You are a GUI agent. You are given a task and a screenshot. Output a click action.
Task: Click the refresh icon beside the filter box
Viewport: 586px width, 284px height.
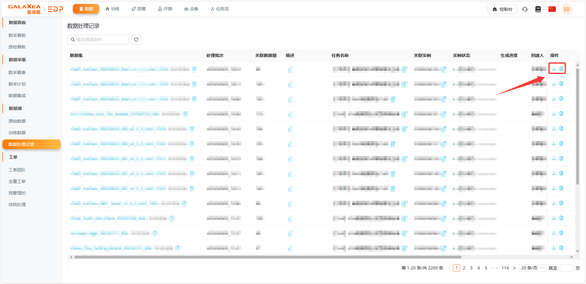pos(136,40)
